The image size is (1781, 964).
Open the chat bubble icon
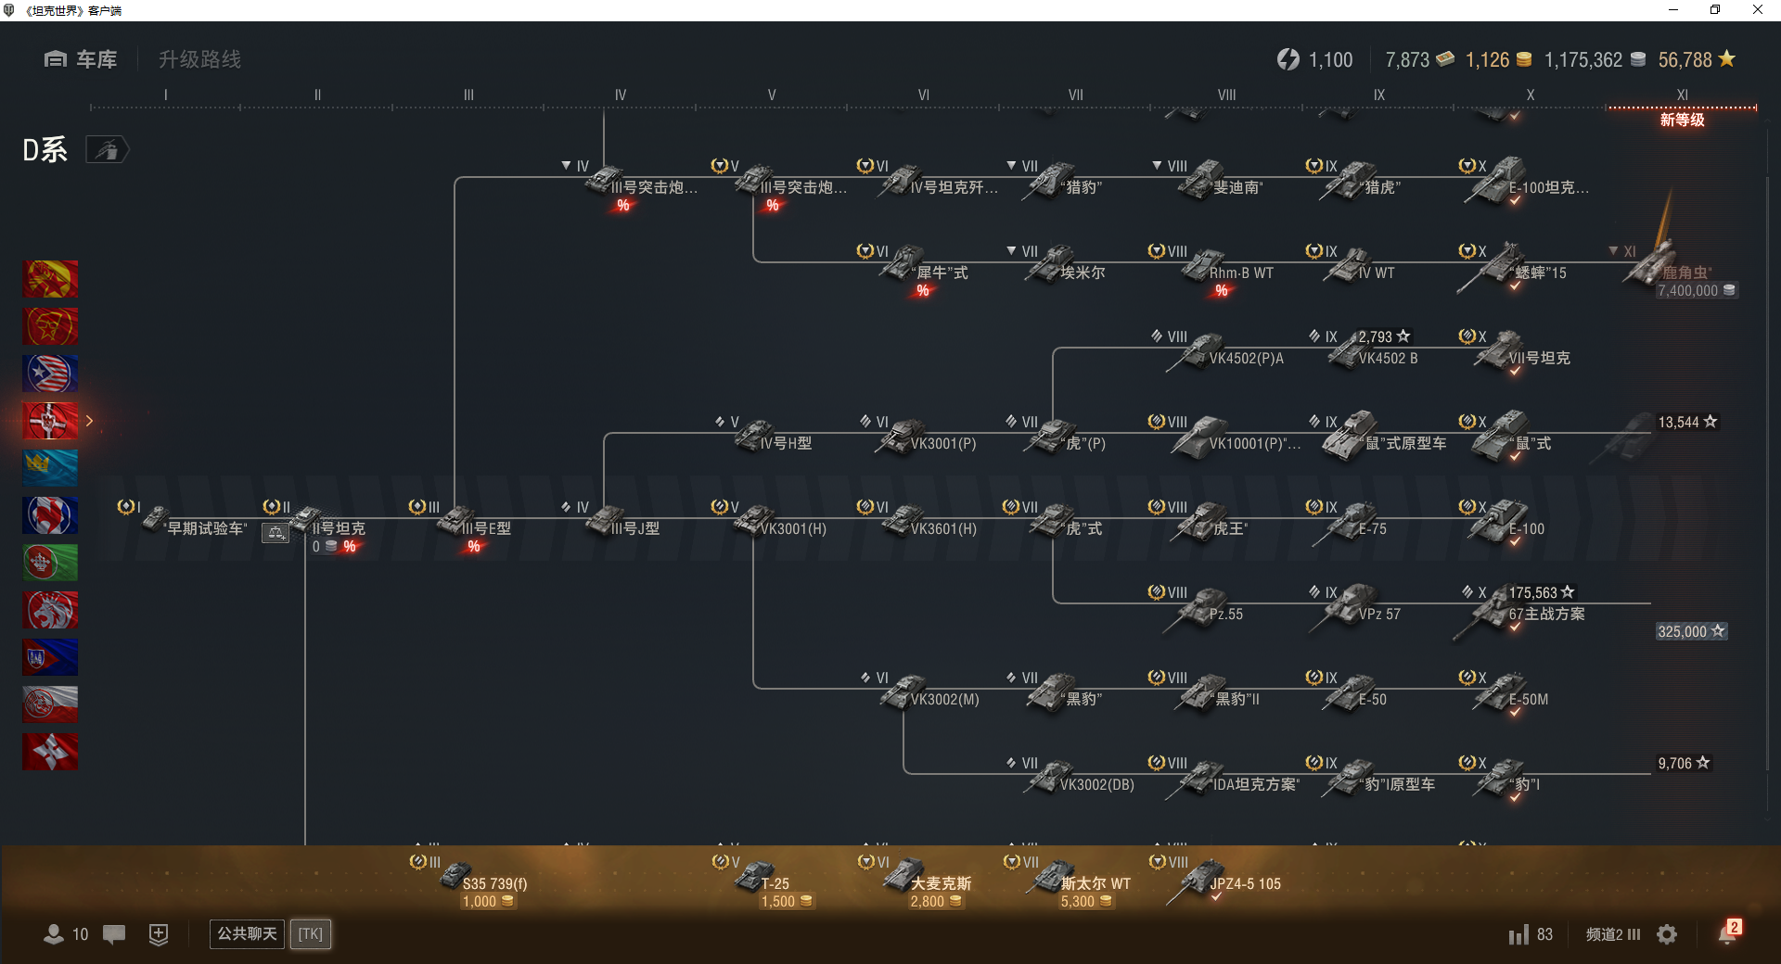point(114,934)
